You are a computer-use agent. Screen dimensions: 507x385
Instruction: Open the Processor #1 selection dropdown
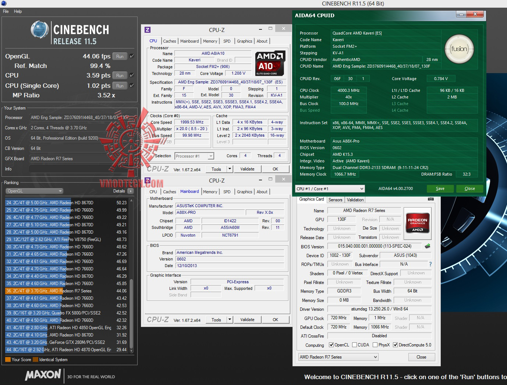194,156
